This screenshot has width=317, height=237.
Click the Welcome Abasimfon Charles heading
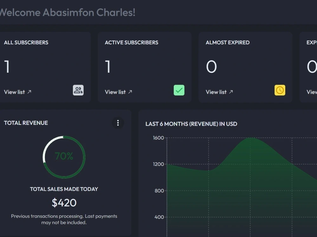tap(67, 13)
